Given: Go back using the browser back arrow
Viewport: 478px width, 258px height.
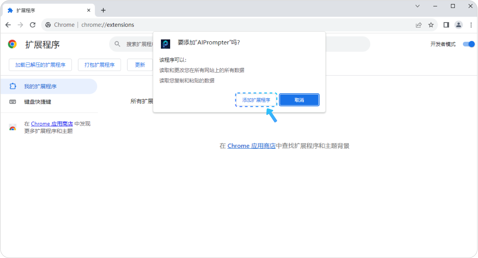Looking at the screenshot, I should 8,25.
